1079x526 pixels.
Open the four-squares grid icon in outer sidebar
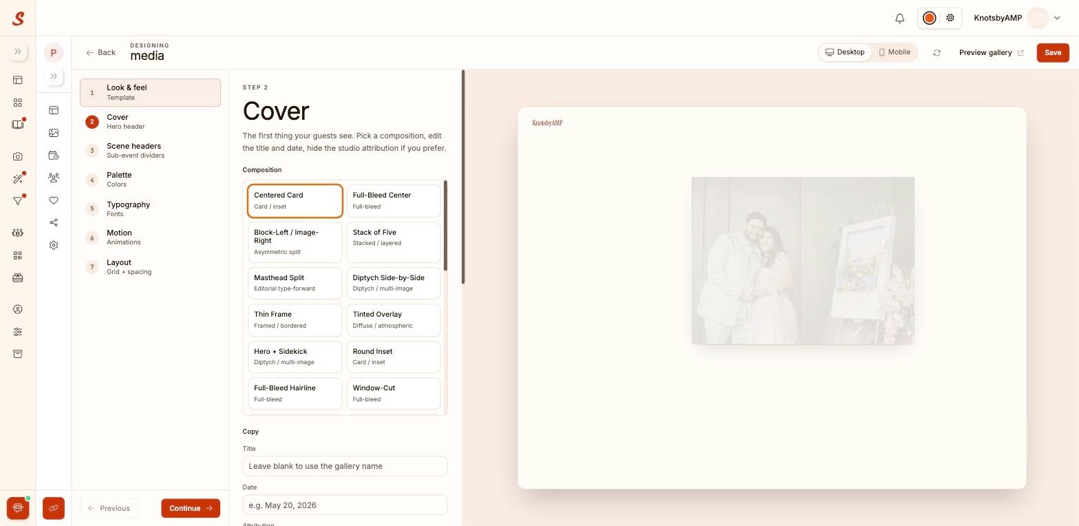[18, 103]
